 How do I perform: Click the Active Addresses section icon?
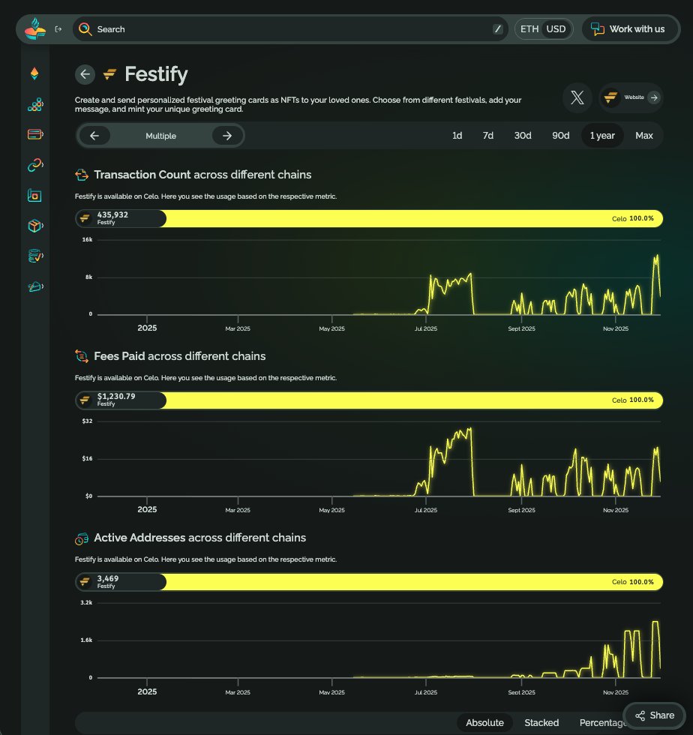pyautogui.click(x=82, y=538)
